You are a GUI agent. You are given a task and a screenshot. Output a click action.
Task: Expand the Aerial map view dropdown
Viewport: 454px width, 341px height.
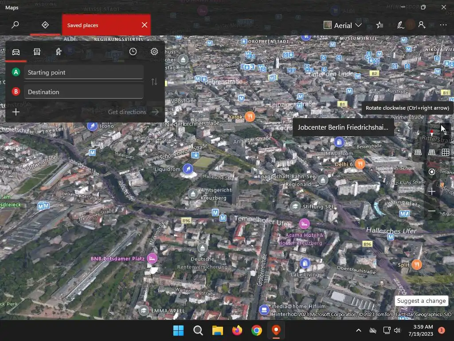coord(343,25)
